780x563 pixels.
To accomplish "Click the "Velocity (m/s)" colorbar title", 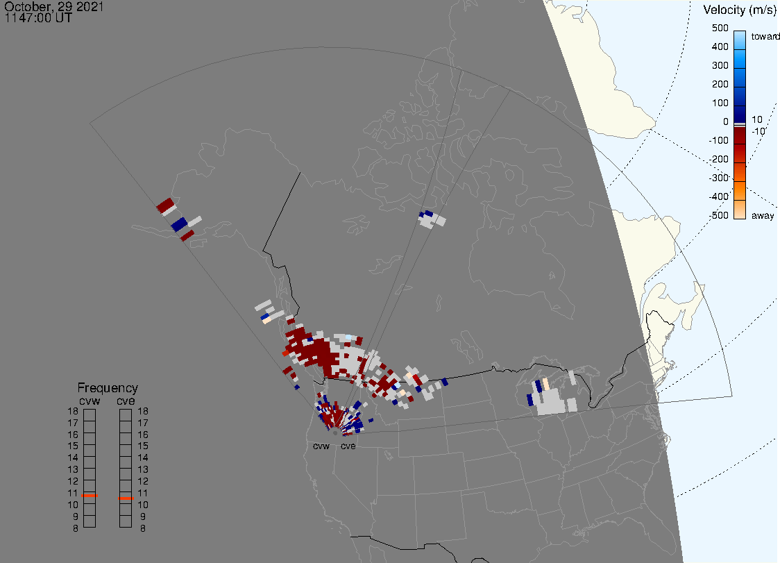I will click(x=739, y=10).
